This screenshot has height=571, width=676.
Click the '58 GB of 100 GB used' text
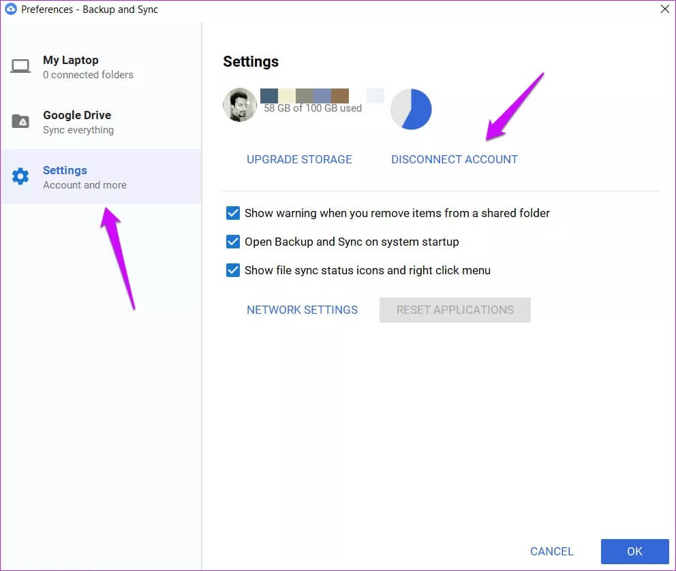tap(313, 108)
